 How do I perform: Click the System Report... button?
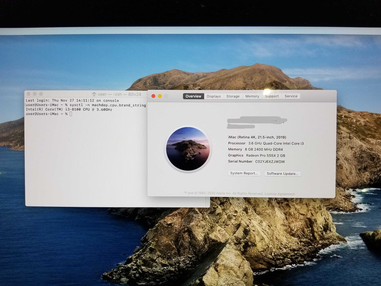(244, 173)
